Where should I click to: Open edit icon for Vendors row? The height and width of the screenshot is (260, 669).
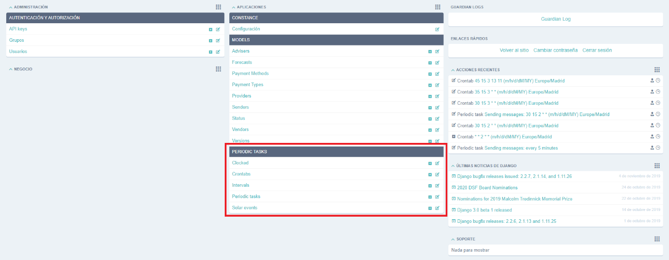coord(438,130)
